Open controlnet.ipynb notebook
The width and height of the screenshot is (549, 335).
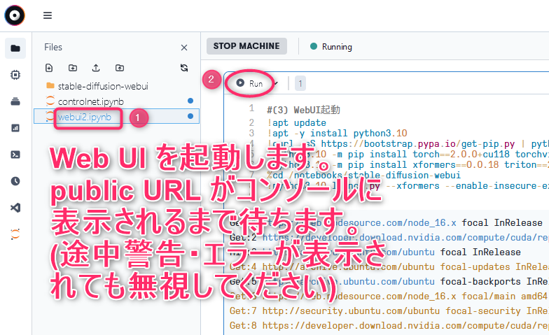91,101
